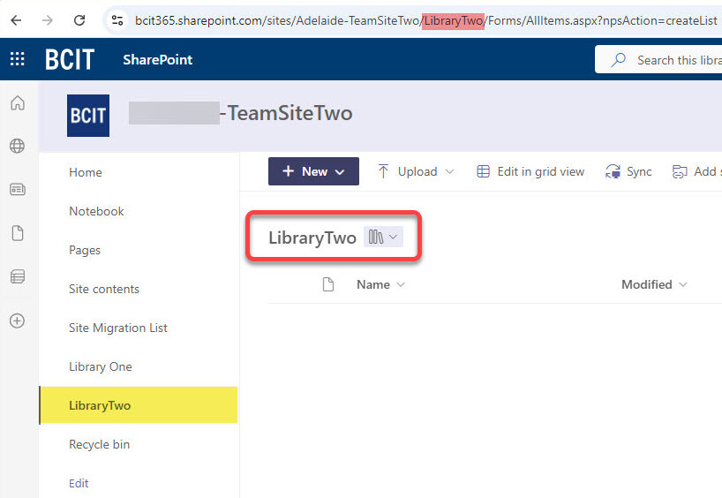This screenshot has width=722, height=498.
Task: Click the BCIT site logo tile
Action: [x=88, y=116]
